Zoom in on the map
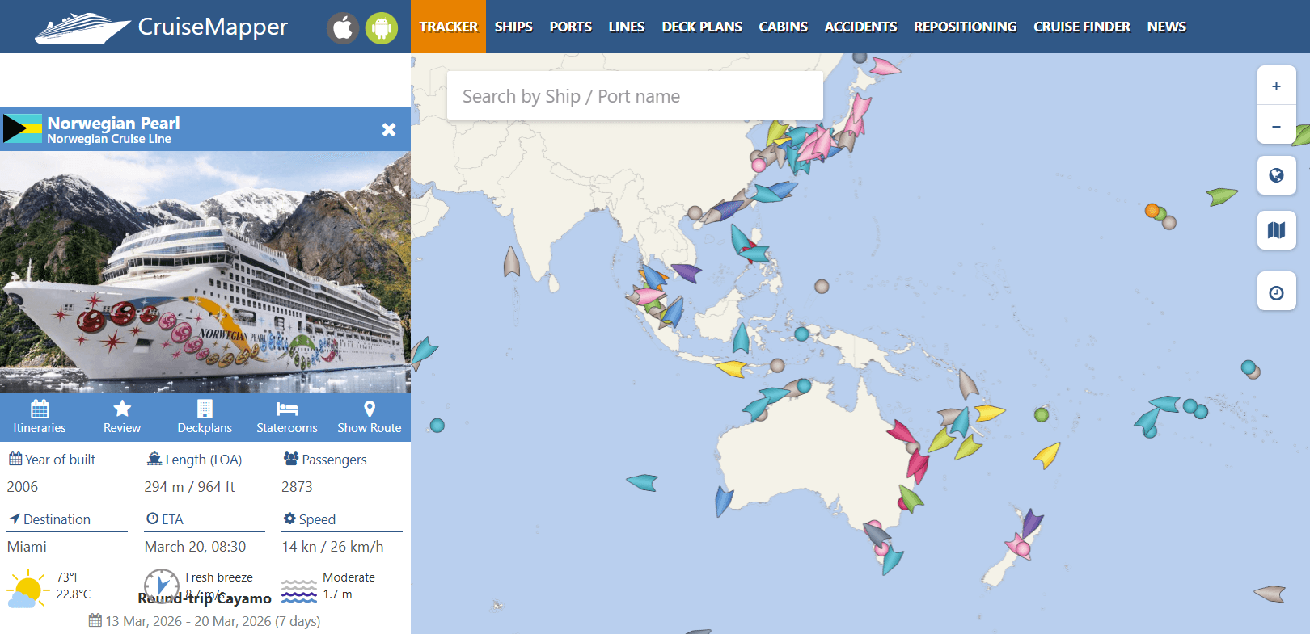1310x634 pixels. coord(1277,86)
